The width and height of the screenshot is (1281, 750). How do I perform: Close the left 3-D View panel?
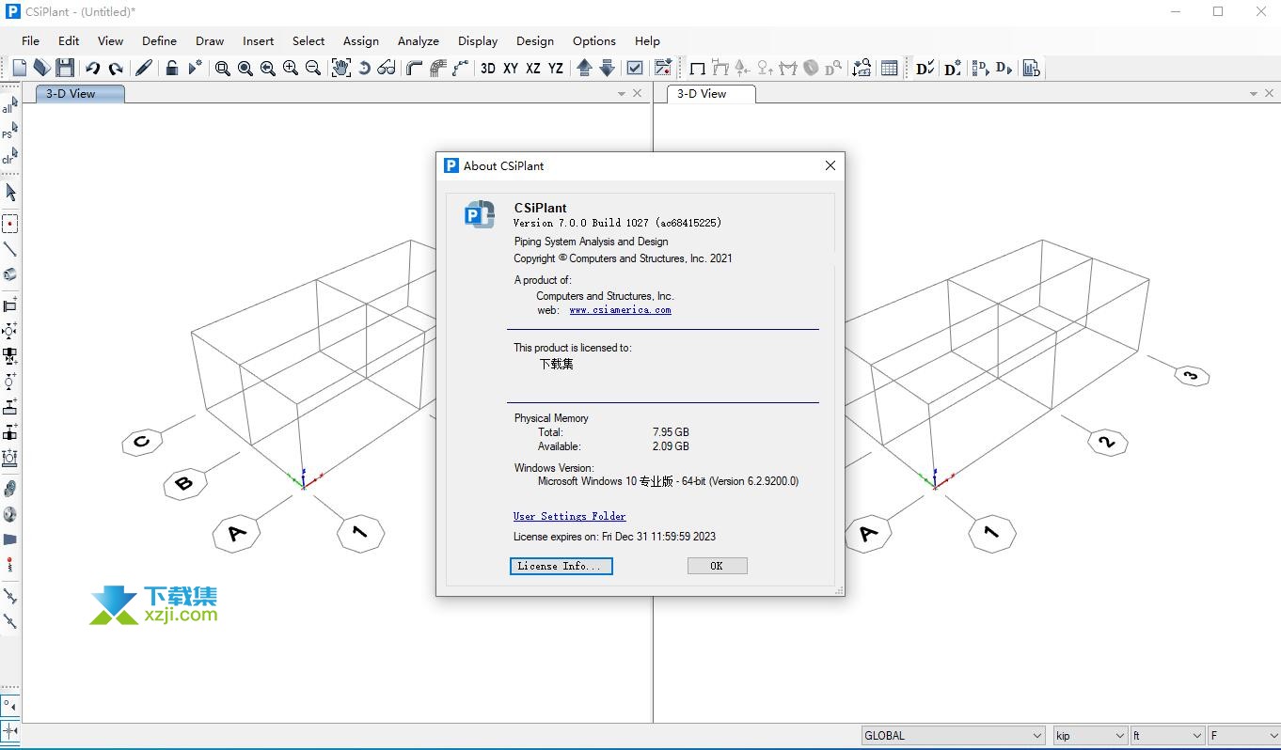click(x=638, y=93)
